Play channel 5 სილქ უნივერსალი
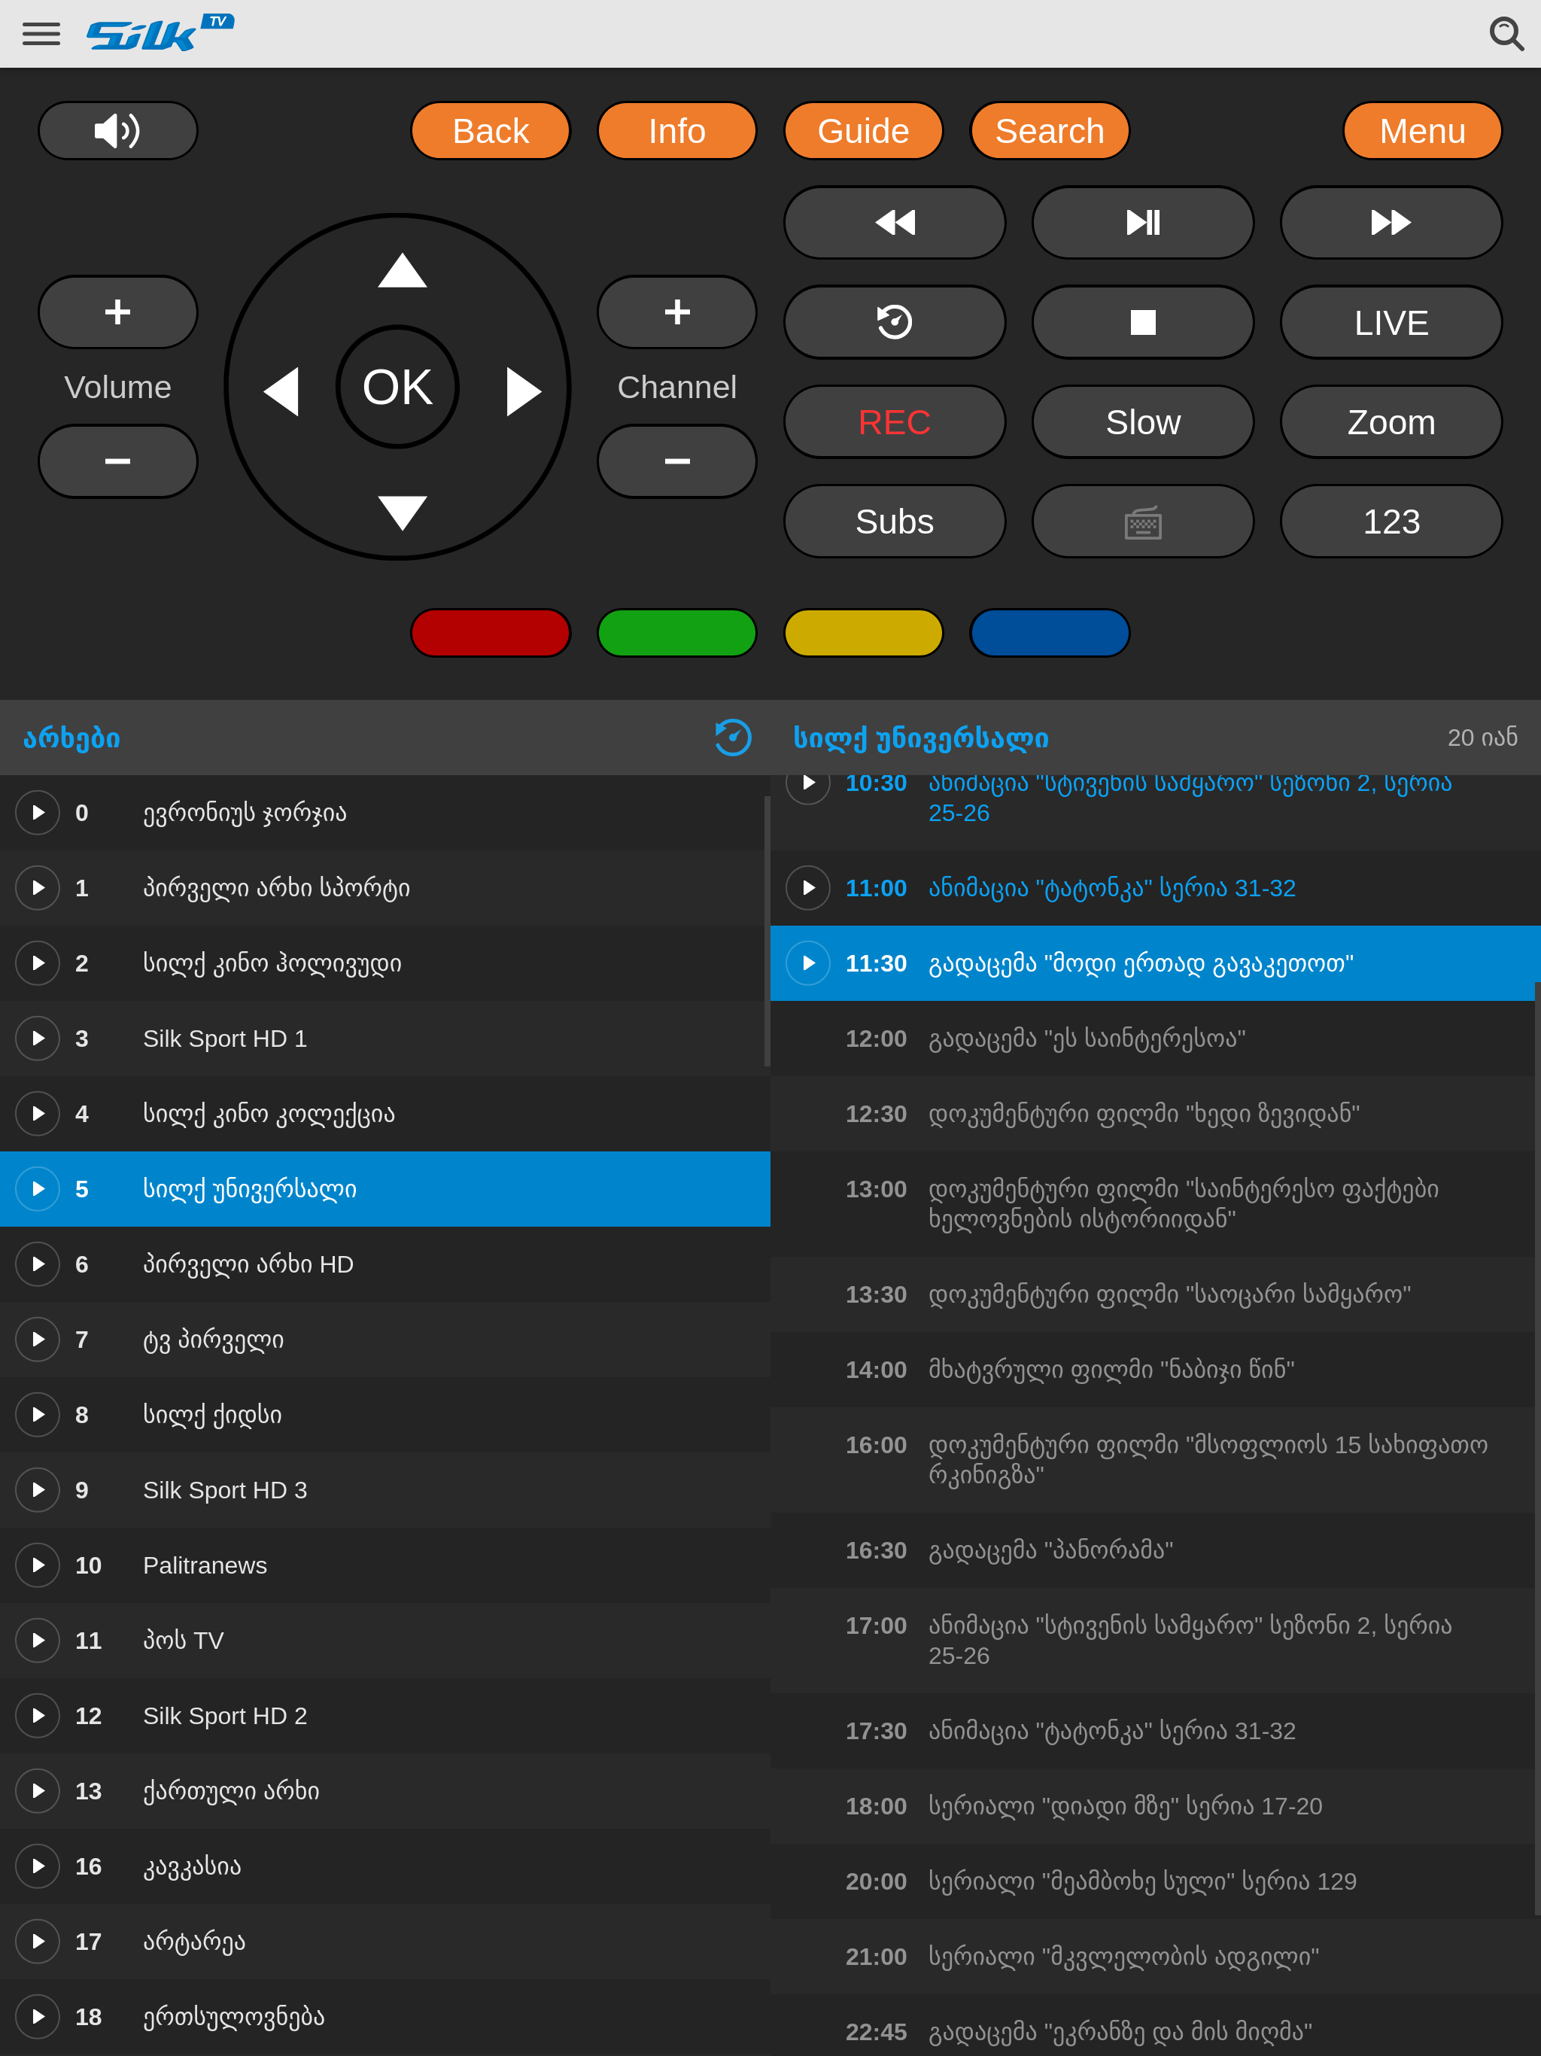 point(38,1189)
